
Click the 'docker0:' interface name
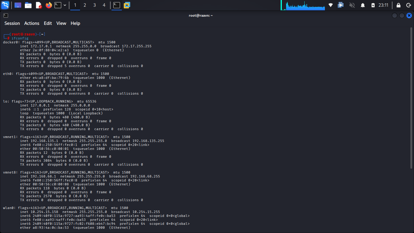[12, 42]
